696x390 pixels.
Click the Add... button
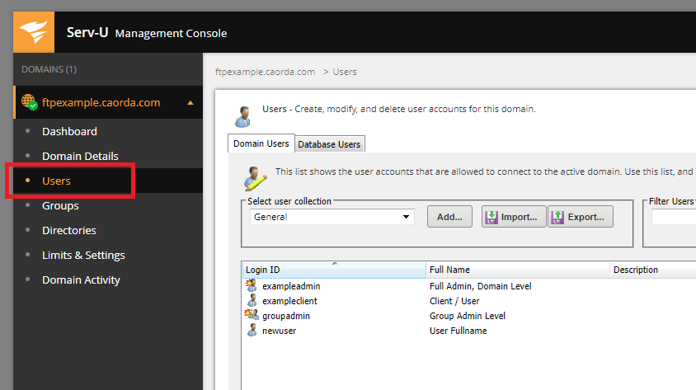449,217
